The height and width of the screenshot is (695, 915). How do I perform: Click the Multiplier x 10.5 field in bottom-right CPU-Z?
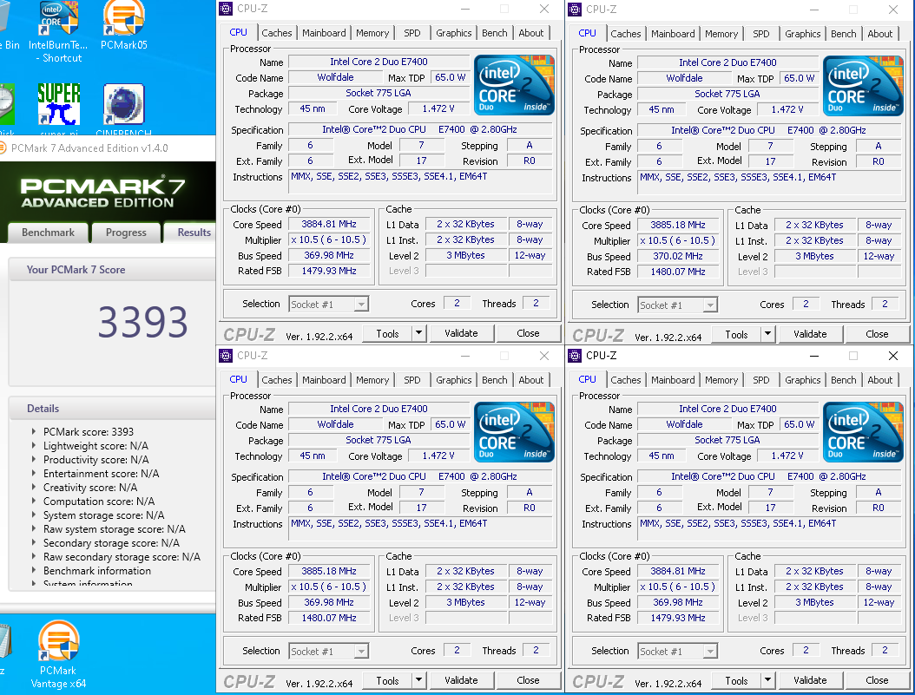[x=678, y=587]
